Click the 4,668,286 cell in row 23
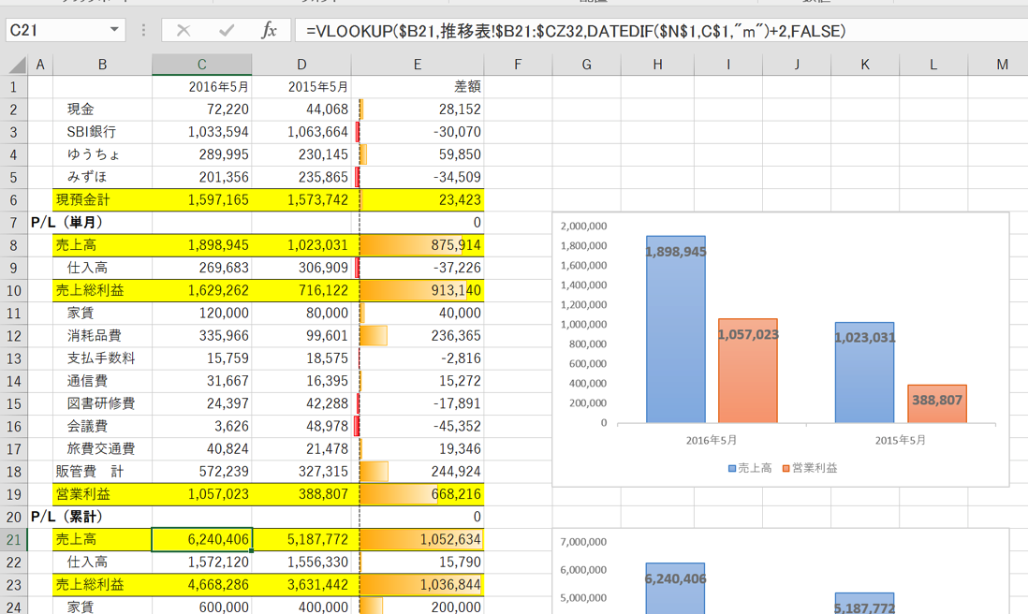 point(202,584)
